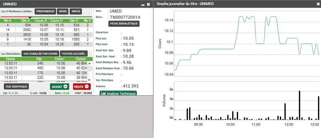Switch to VUE CUMULÉE PAR COURS

[x=40, y=54]
